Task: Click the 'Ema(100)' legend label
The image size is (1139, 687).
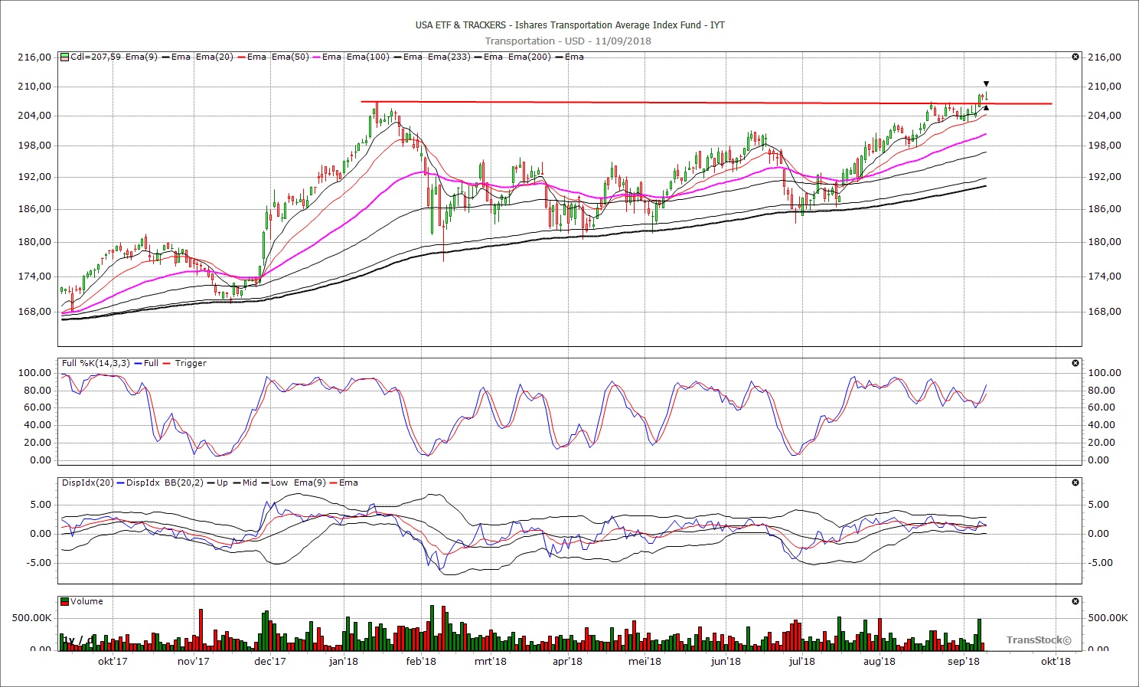Action: tap(368, 57)
